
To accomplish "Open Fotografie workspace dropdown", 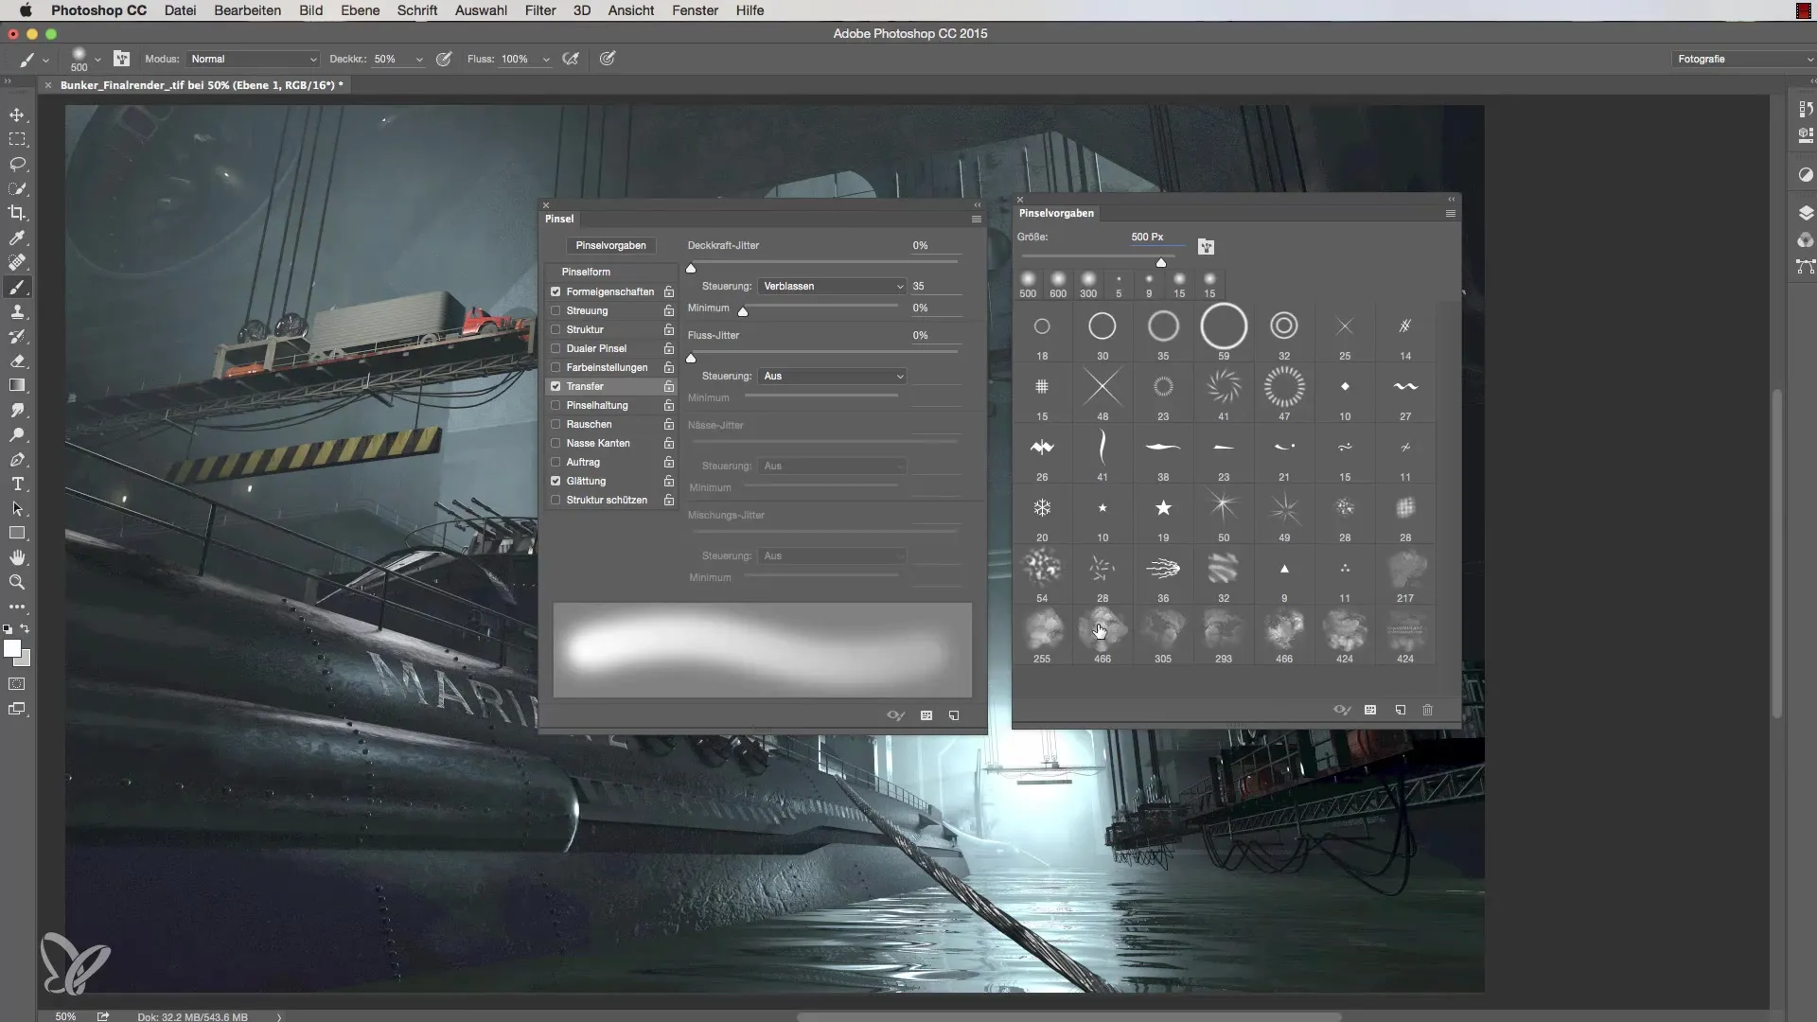I will [1743, 59].
